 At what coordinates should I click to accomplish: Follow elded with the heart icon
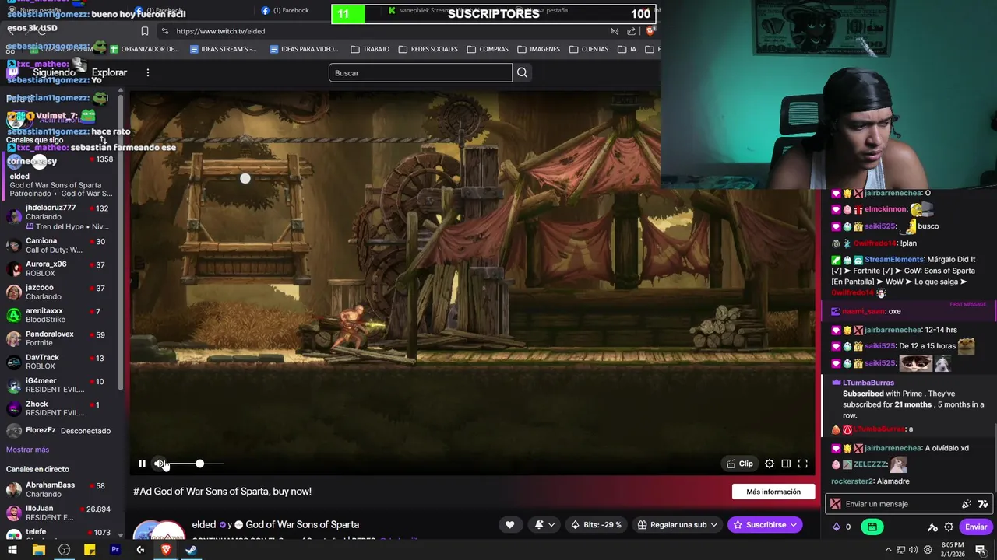click(509, 525)
